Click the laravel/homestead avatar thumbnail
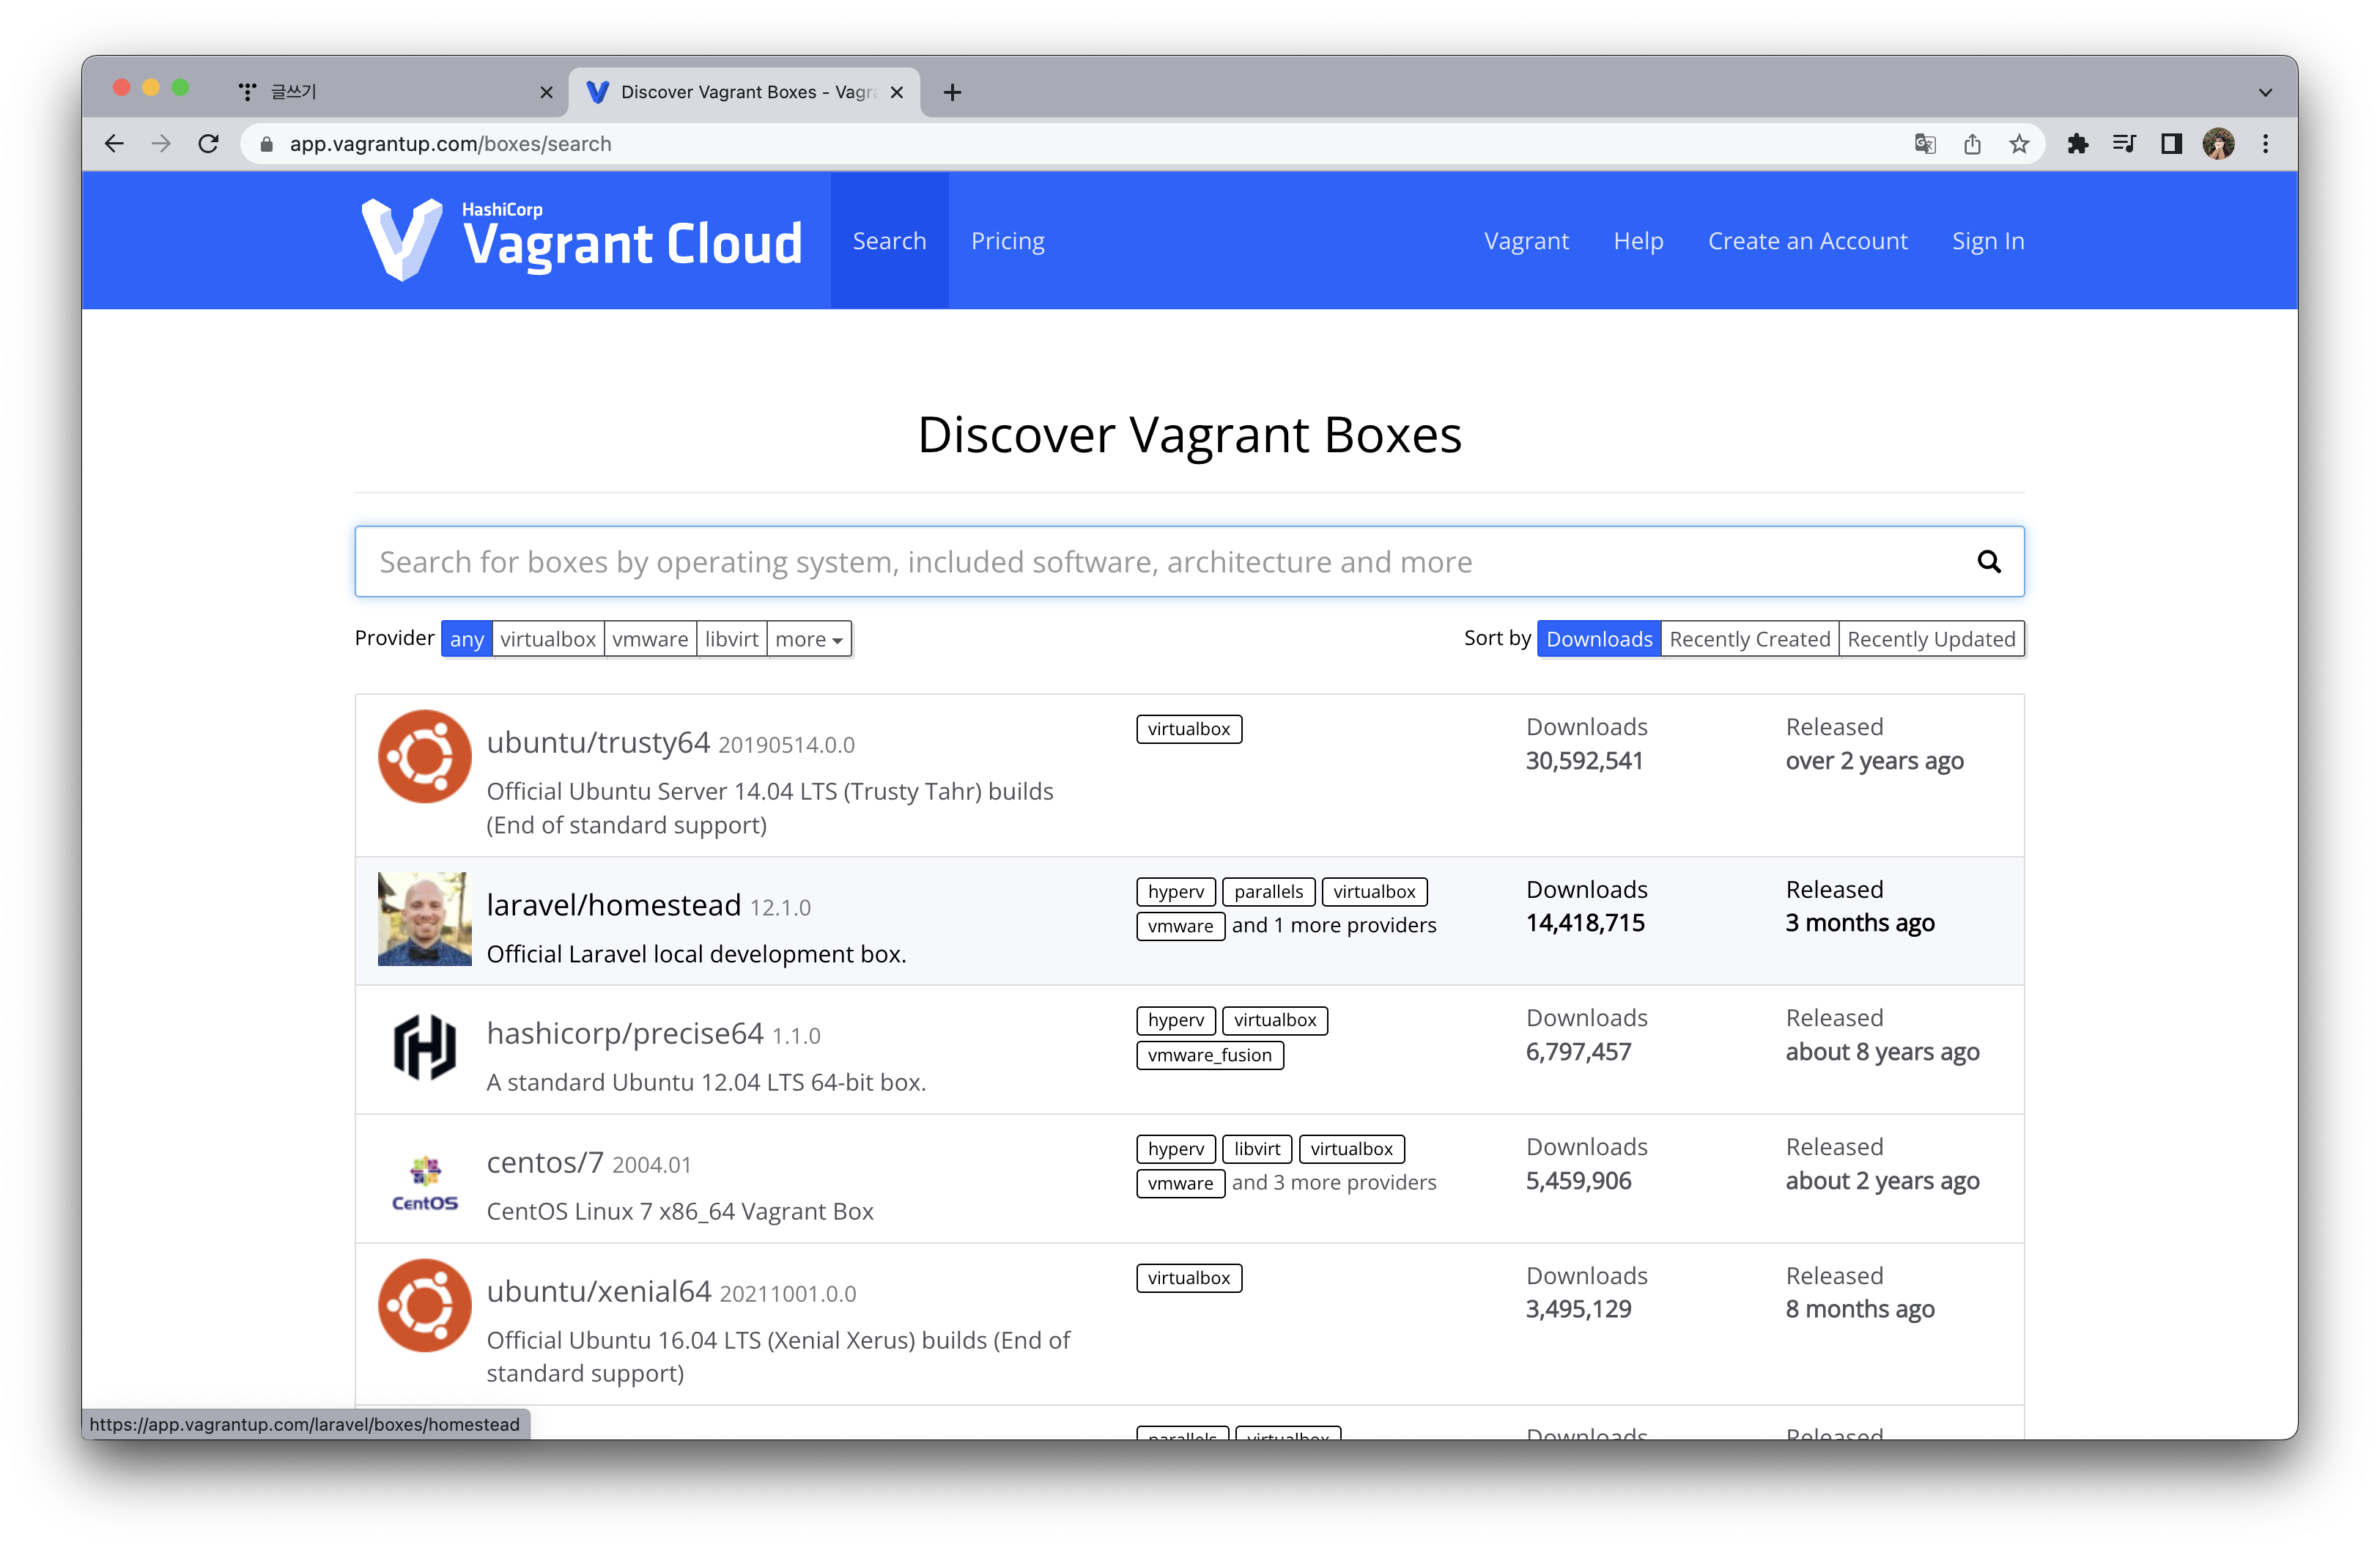 424,919
